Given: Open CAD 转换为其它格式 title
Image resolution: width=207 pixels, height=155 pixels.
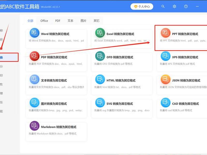Looking at the screenshot, I should point(186,104).
